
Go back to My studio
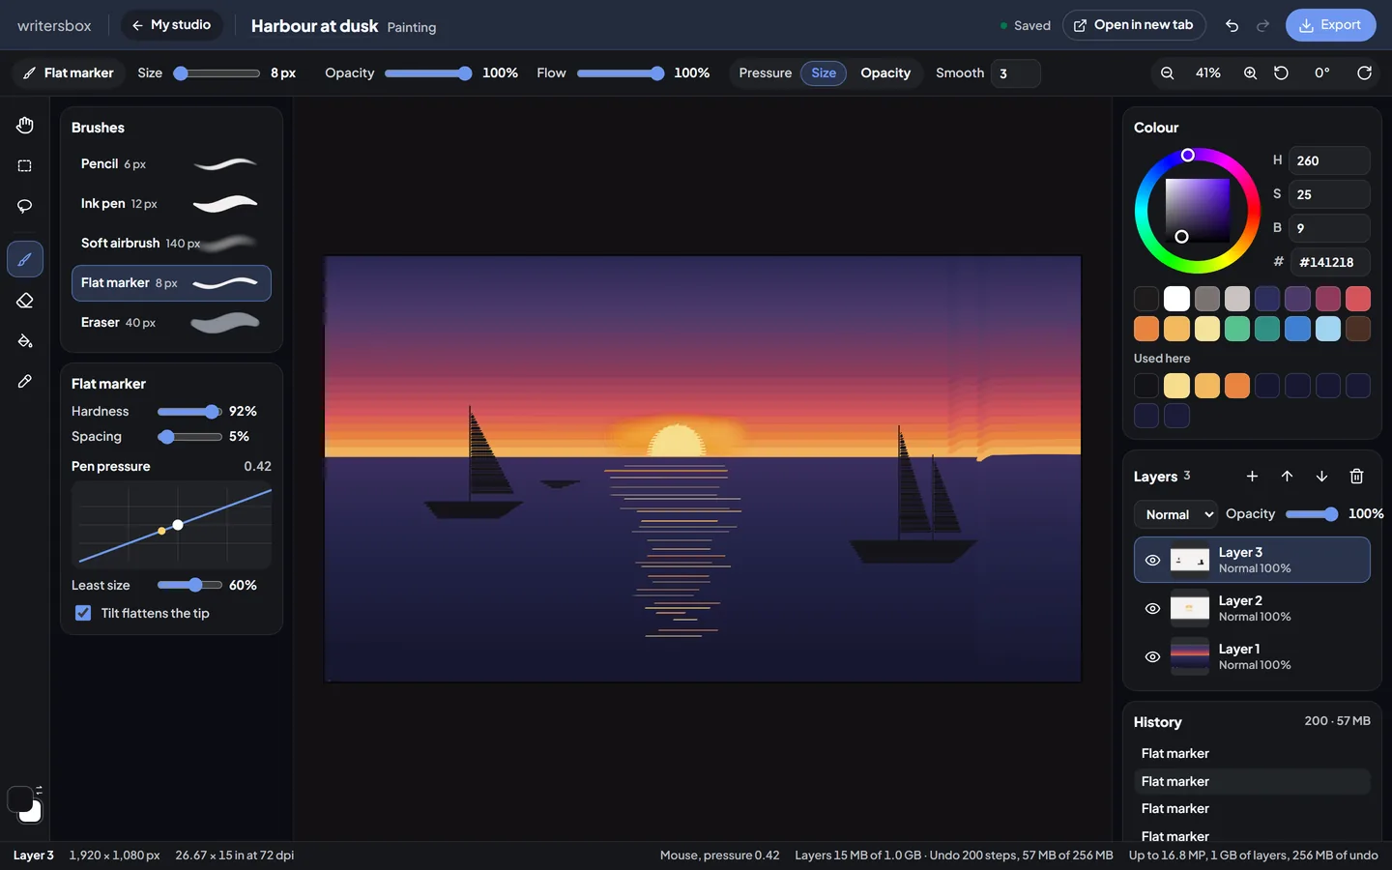171,25
